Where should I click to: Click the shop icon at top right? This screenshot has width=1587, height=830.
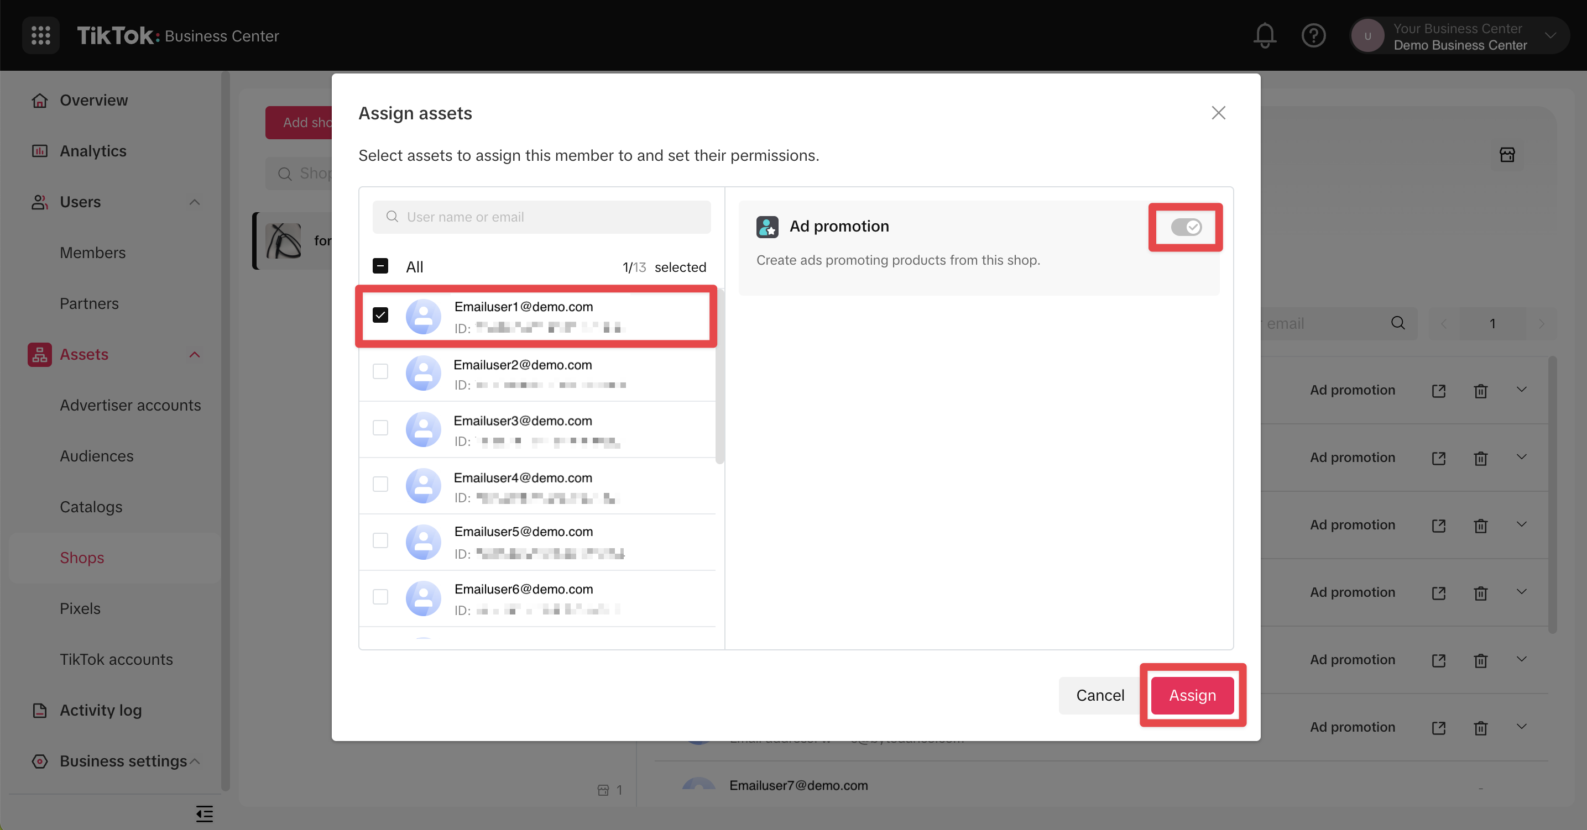[1507, 155]
